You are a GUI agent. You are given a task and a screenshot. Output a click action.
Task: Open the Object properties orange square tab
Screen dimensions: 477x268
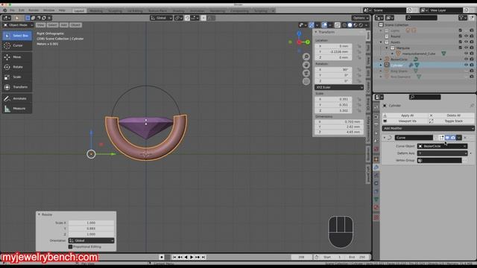click(x=376, y=159)
